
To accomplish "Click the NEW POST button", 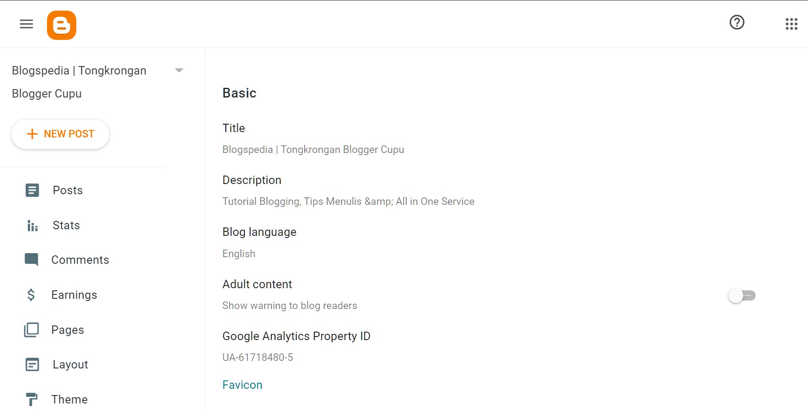I will click(60, 134).
